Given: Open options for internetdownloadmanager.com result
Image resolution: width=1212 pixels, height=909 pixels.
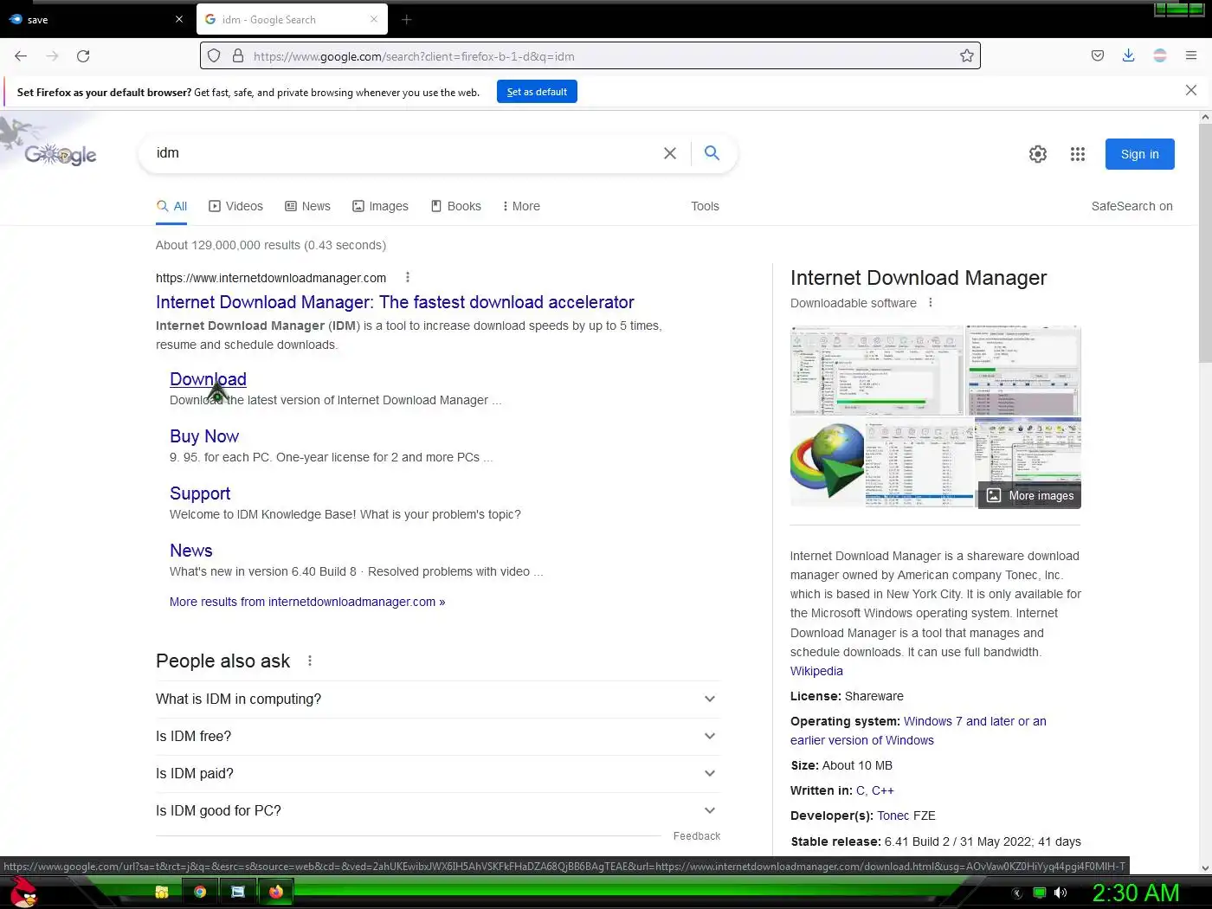Looking at the screenshot, I should tap(408, 278).
